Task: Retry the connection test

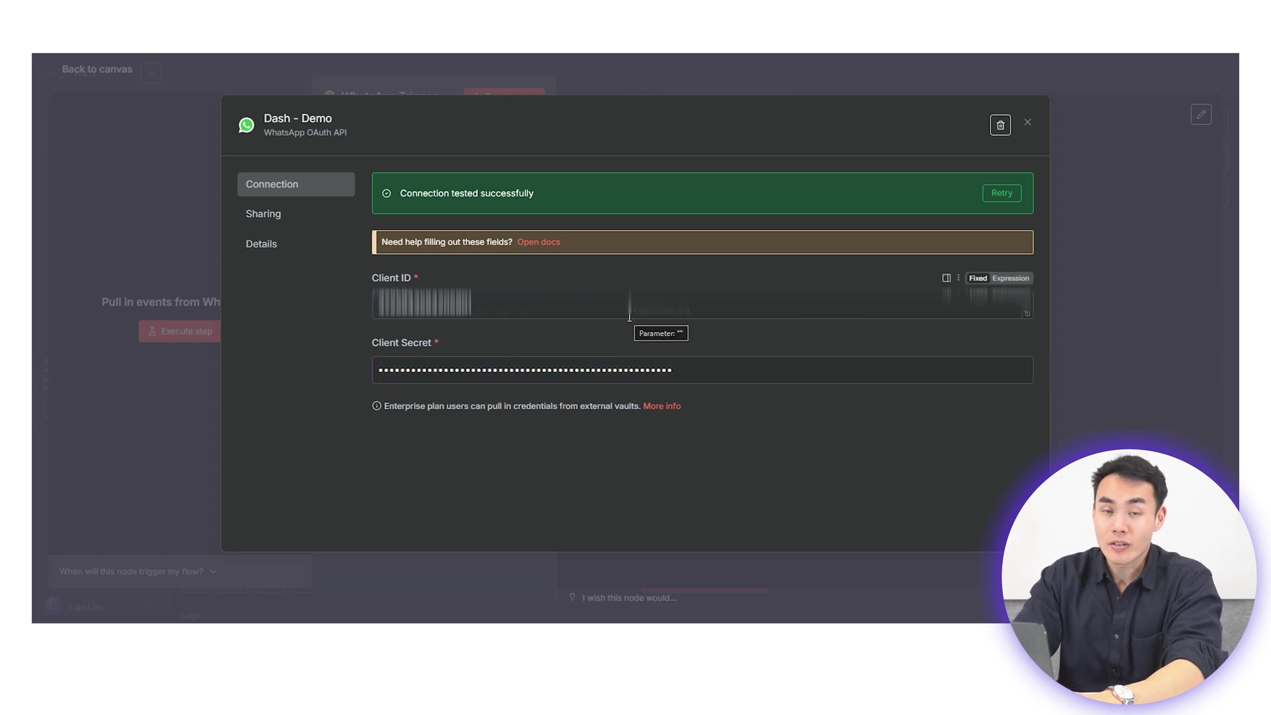Action: 1001,193
